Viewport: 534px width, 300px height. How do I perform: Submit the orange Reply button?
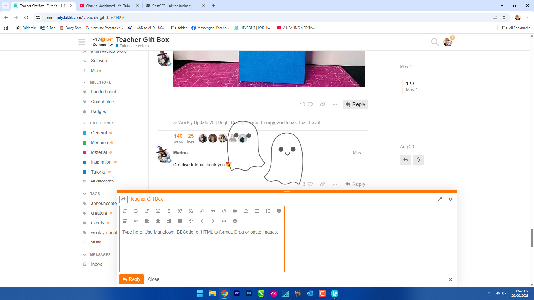(x=131, y=279)
